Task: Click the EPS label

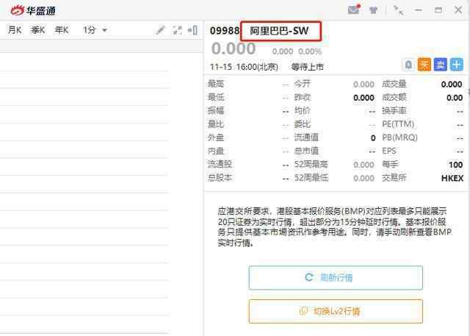Action: pyautogui.click(x=389, y=151)
